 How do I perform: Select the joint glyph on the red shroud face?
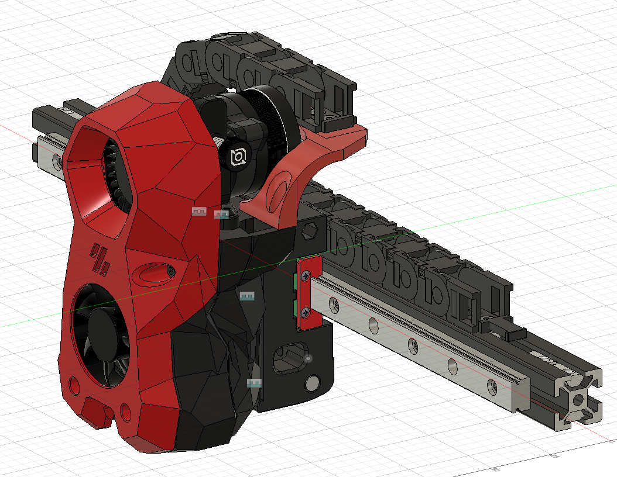pyautogui.click(x=199, y=212)
